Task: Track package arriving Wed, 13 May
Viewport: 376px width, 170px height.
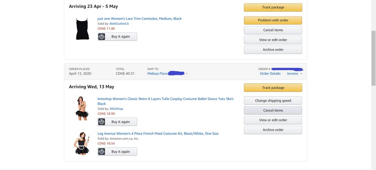Action: pos(273,88)
